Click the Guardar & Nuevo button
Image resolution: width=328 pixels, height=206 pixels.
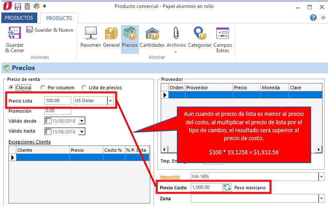(x=49, y=30)
